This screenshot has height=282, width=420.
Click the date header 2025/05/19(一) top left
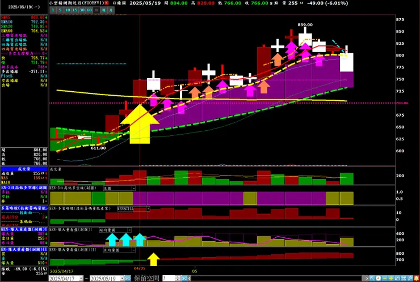tap(24, 7)
